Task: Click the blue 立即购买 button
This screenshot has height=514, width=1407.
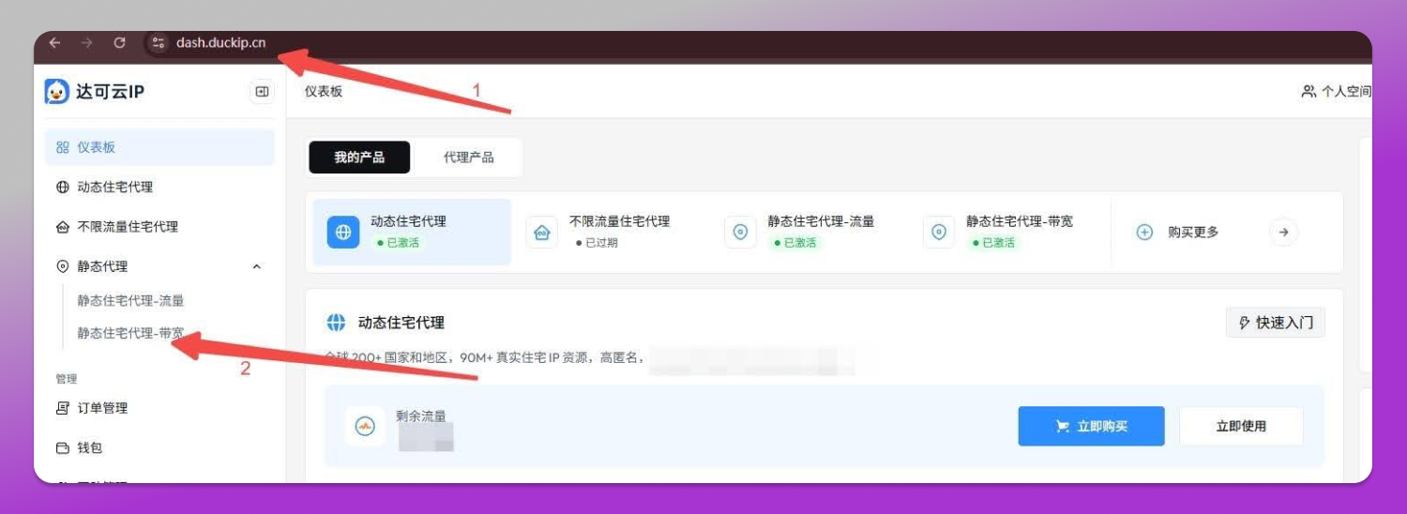Action: click(1091, 426)
